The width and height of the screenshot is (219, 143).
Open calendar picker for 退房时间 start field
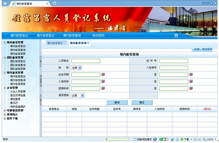[x=103, y=88]
